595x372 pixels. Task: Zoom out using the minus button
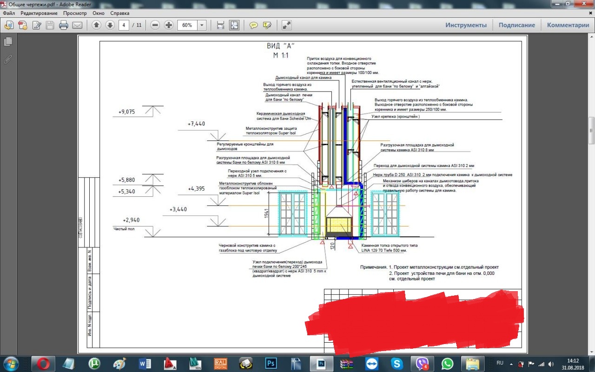(155, 25)
